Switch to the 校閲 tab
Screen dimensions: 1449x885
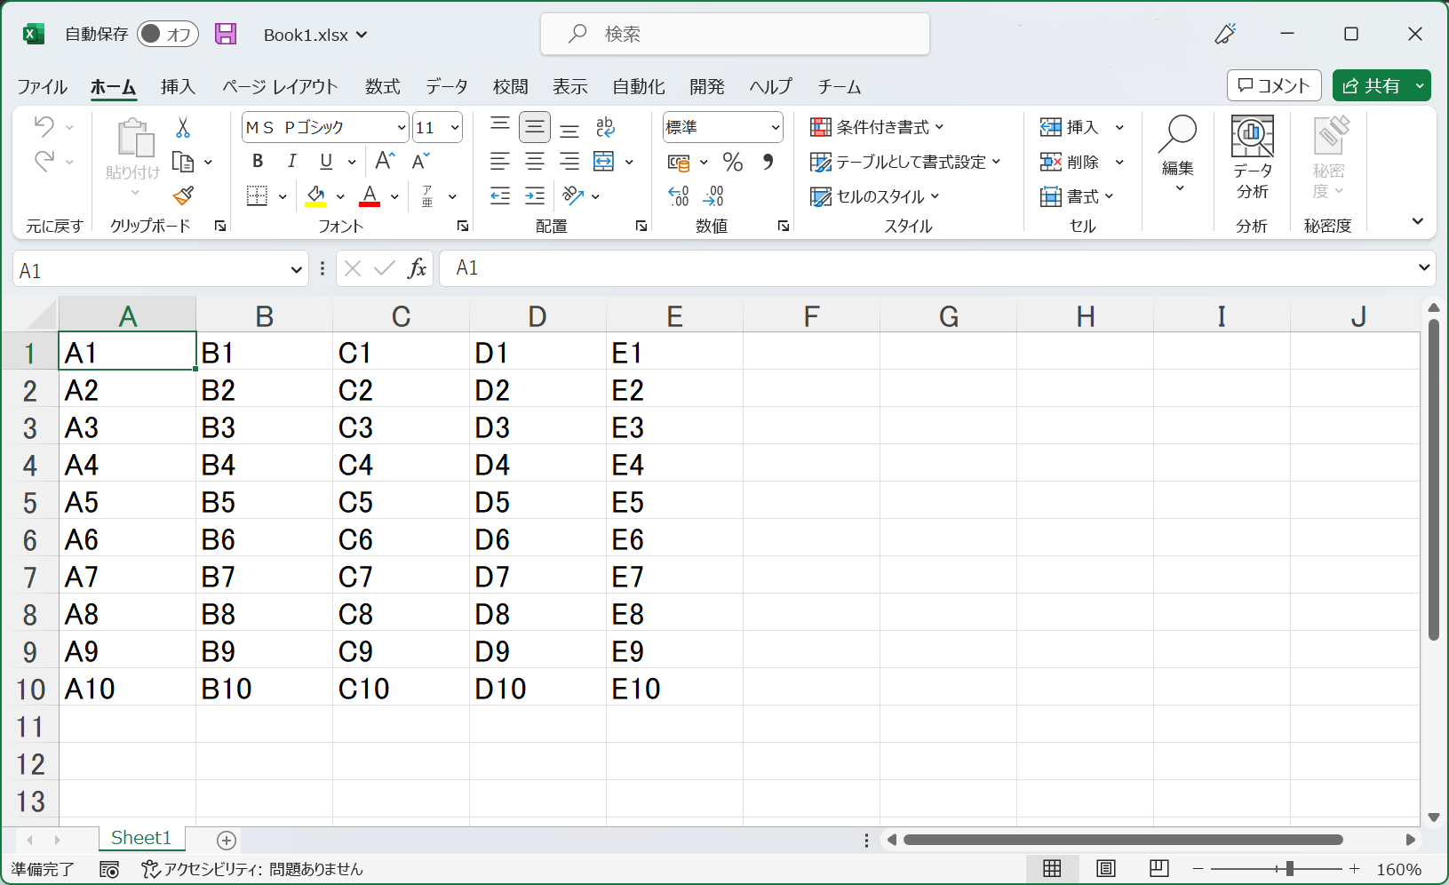pos(511,86)
